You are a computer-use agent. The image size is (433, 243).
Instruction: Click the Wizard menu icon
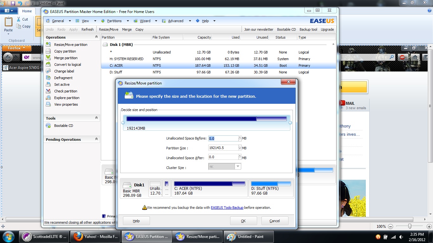(136, 21)
